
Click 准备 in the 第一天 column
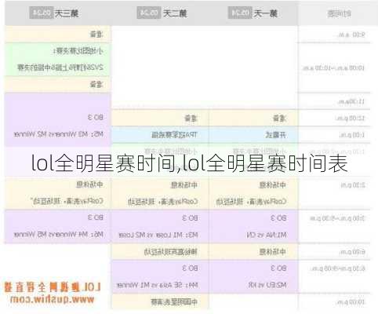point(279,119)
